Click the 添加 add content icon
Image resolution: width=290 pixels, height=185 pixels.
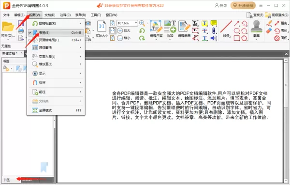click(x=170, y=26)
